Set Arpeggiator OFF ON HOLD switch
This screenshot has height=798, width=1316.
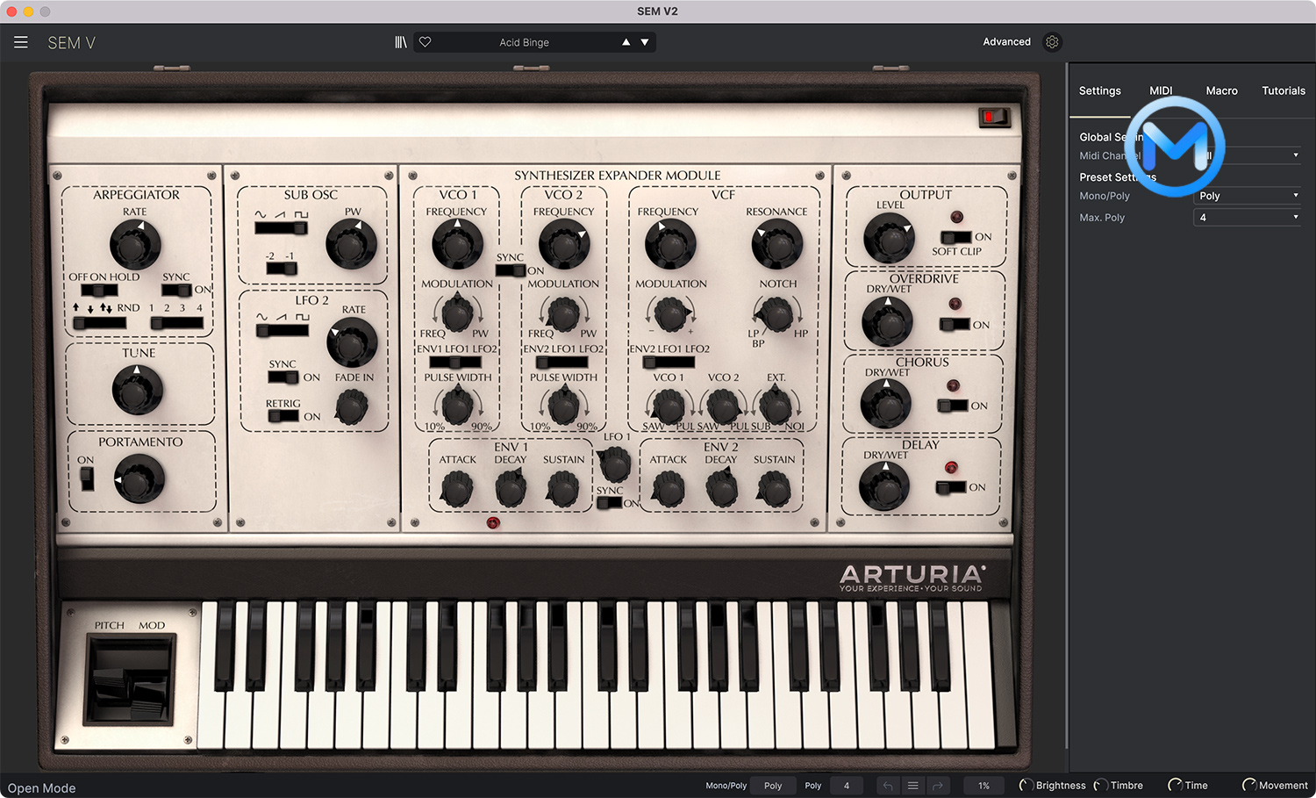point(98,291)
